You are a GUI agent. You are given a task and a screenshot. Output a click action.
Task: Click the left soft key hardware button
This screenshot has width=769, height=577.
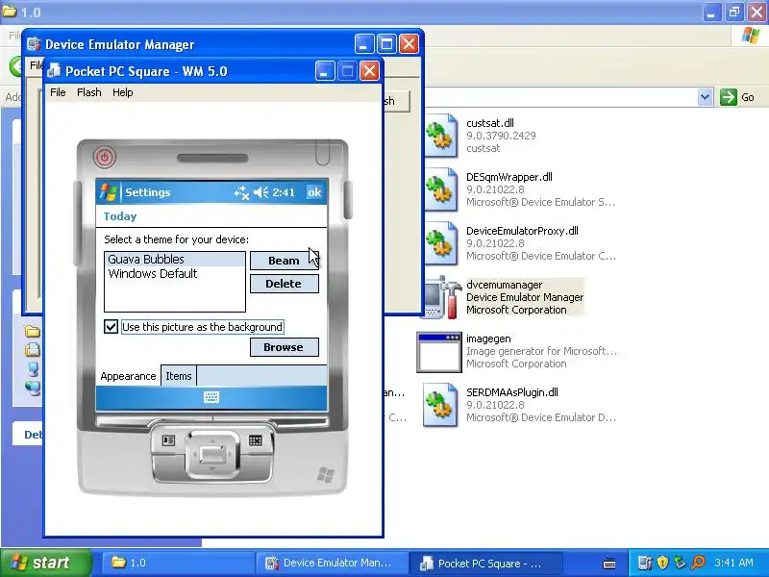[x=168, y=440]
